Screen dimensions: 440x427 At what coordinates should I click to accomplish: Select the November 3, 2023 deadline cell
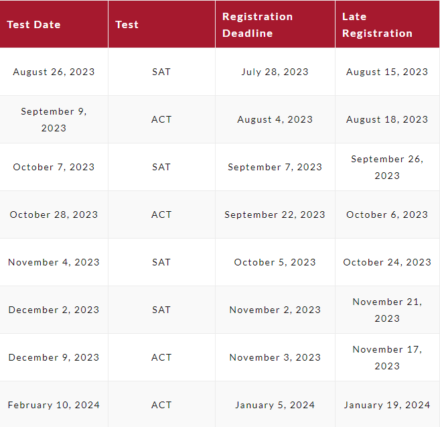click(275, 357)
